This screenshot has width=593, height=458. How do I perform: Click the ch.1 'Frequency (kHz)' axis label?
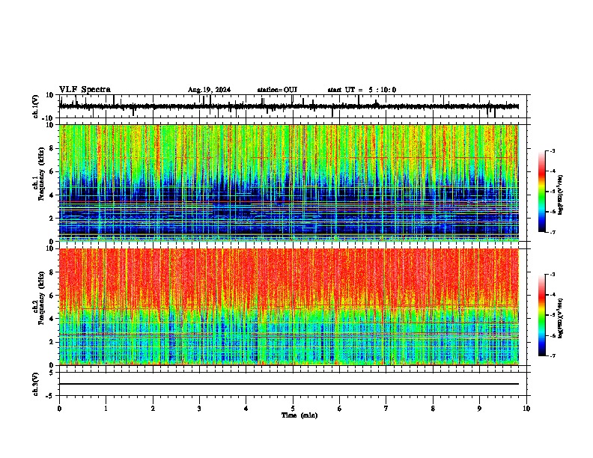coord(41,174)
